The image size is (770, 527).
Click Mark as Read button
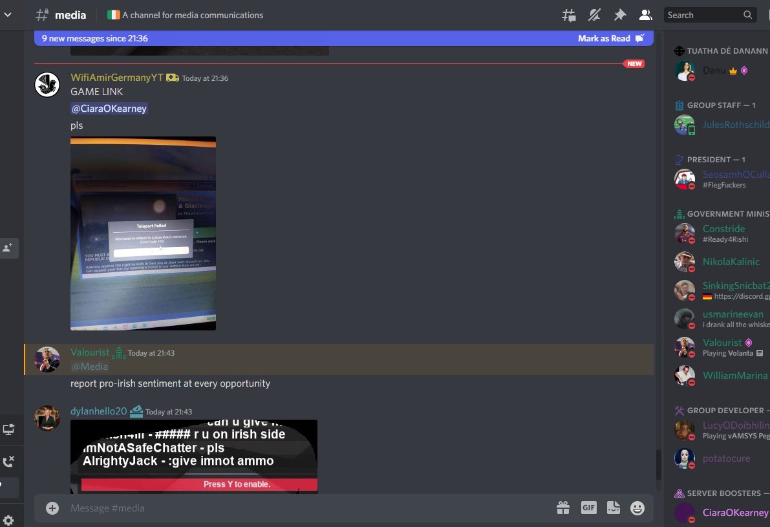tap(611, 38)
